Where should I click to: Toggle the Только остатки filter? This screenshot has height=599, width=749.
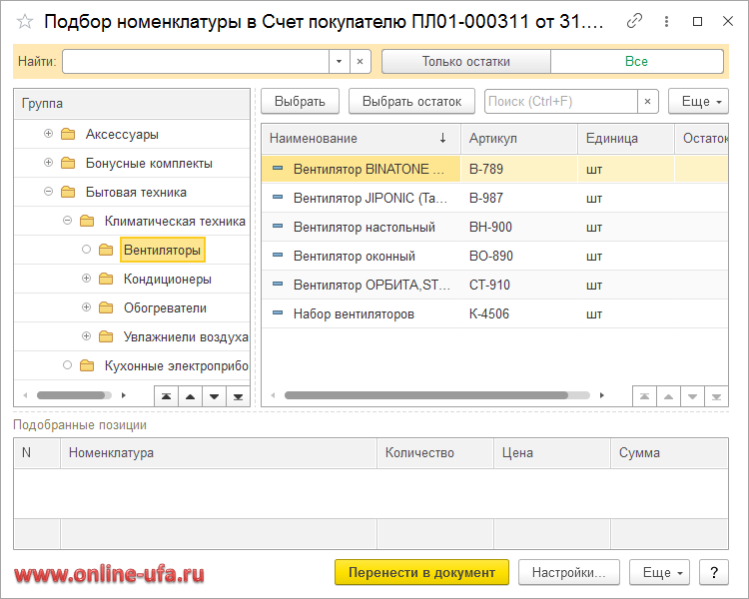click(x=465, y=62)
